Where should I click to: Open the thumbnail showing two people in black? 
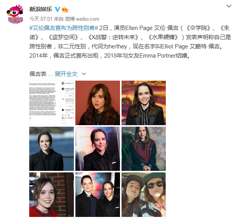98,195
